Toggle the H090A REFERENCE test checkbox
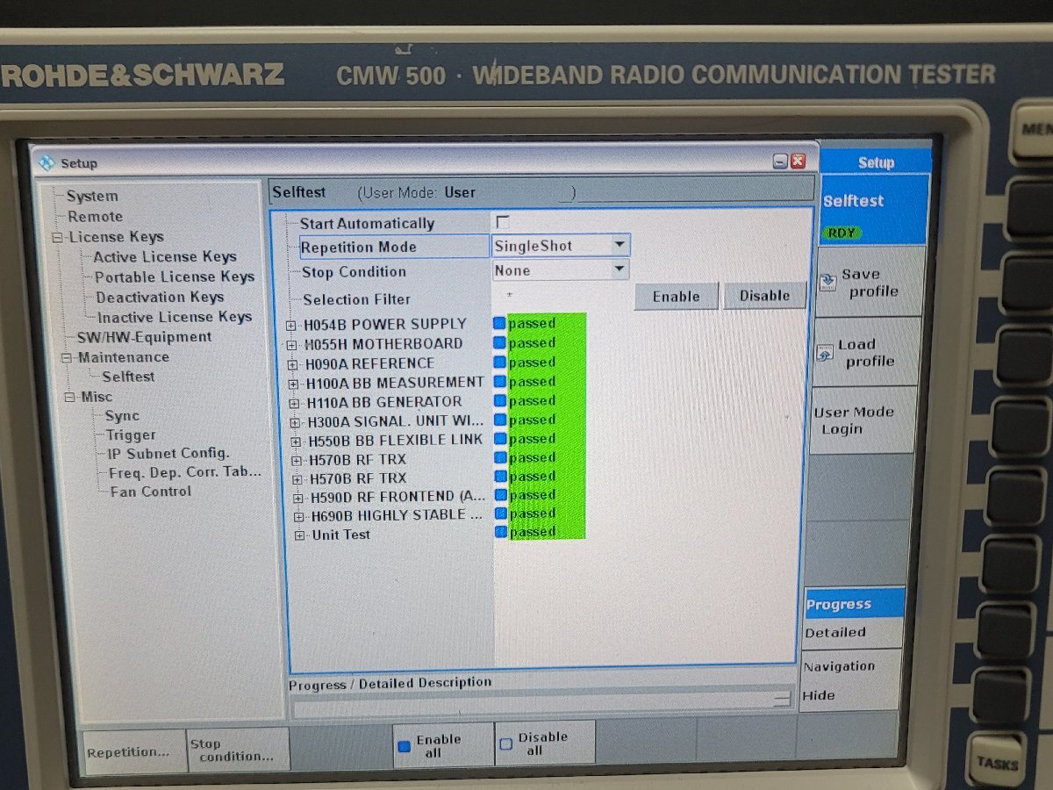Screen dimensions: 1053x790 (500, 362)
